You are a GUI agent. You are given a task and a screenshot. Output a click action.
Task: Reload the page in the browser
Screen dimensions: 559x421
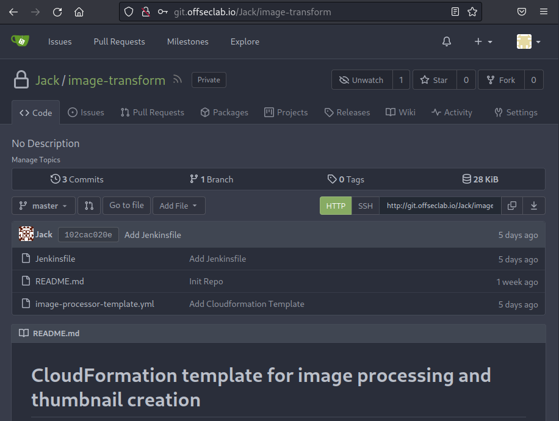click(57, 12)
